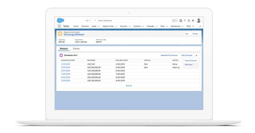Choose ERP Portal from the menu

[x=191, y=65]
